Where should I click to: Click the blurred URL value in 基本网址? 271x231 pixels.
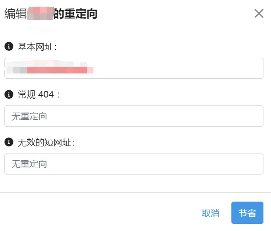[x=53, y=69]
